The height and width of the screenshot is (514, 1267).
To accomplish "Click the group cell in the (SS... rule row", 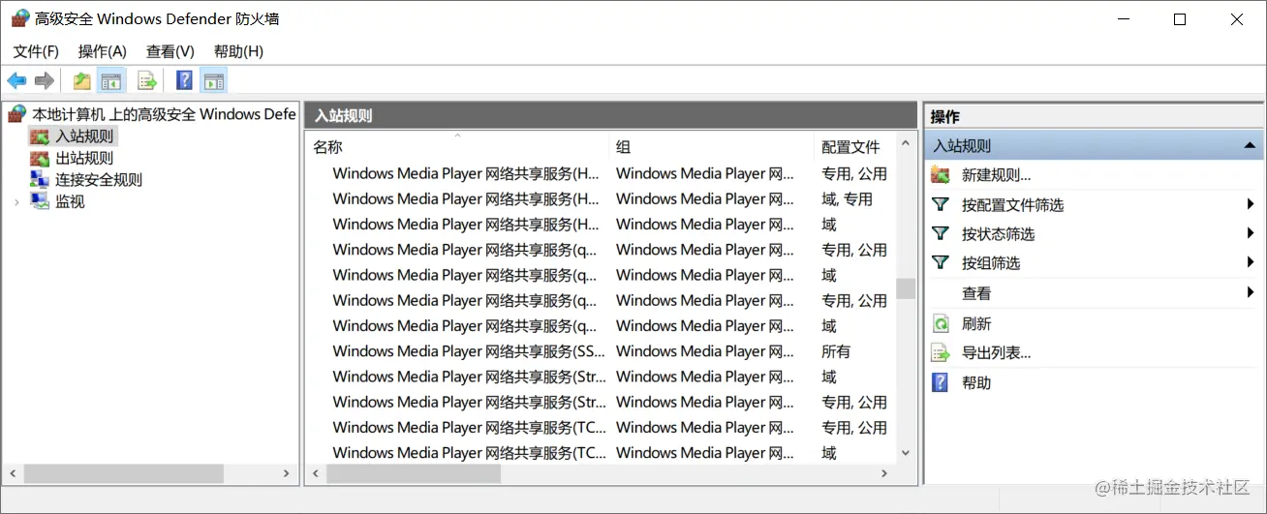I will click(705, 351).
